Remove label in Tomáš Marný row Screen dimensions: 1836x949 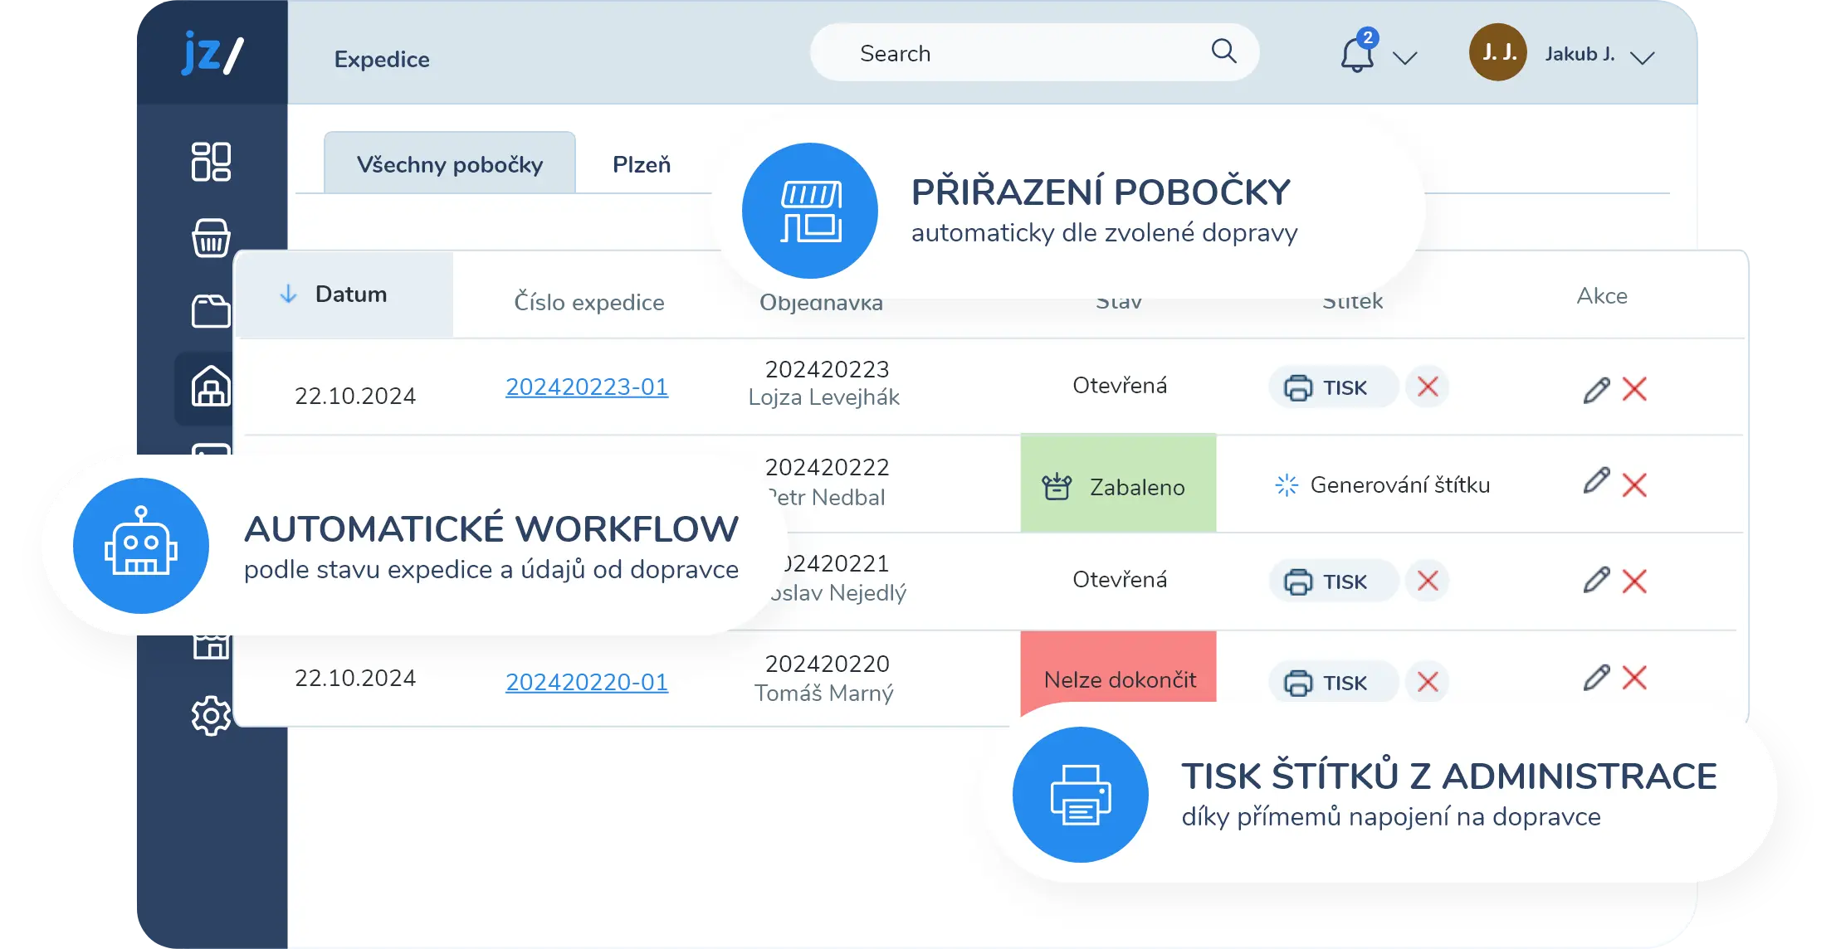coord(1428,682)
